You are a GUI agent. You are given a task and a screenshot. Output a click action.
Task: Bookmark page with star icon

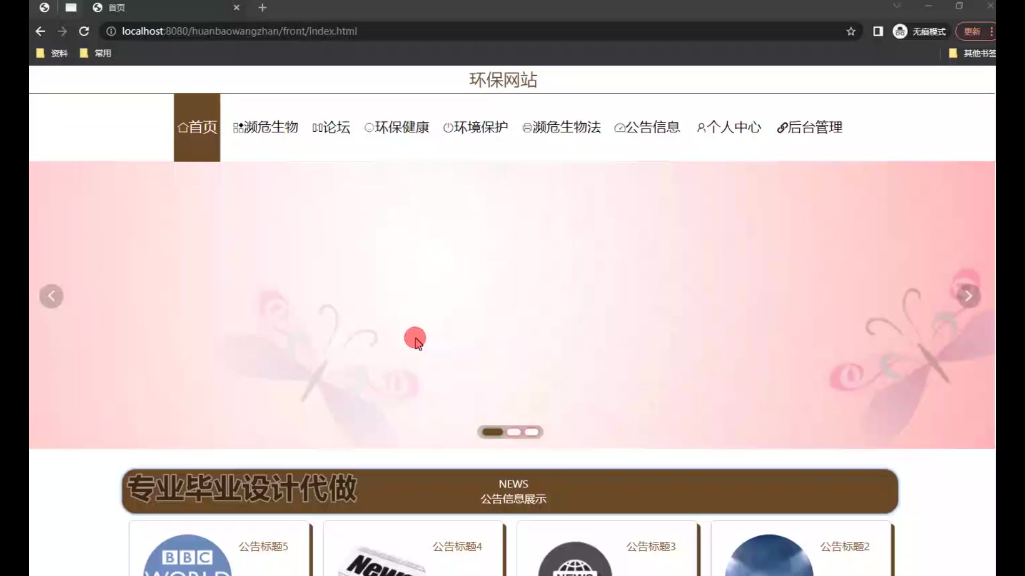pyautogui.click(x=851, y=31)
